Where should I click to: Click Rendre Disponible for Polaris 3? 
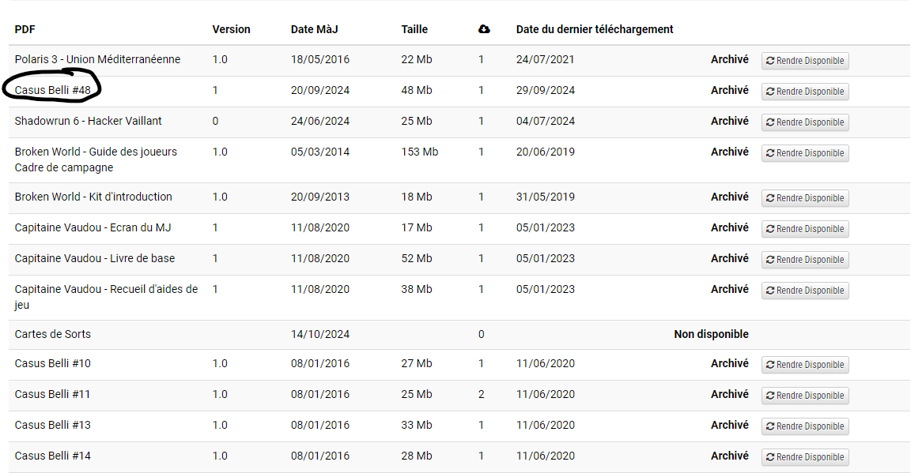click(x=805, y=61)
